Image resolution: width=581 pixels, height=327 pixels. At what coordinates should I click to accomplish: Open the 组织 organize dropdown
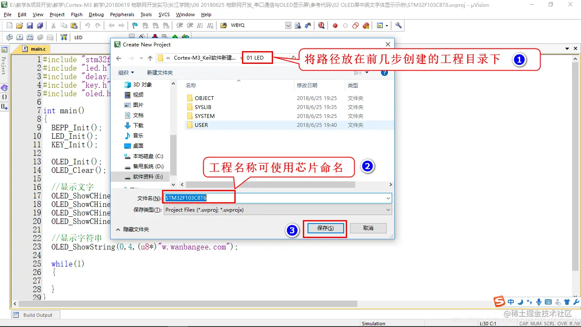(126, 73)
